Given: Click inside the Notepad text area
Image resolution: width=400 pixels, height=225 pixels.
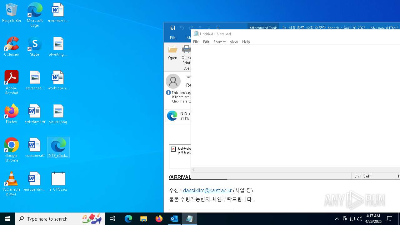Looking at the screenshot, I should tap(295, 106).
